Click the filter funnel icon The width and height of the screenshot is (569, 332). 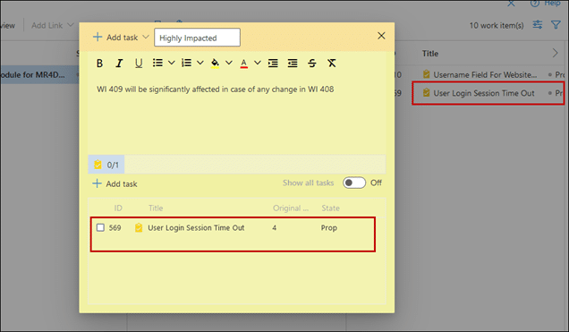click(556, 25)
